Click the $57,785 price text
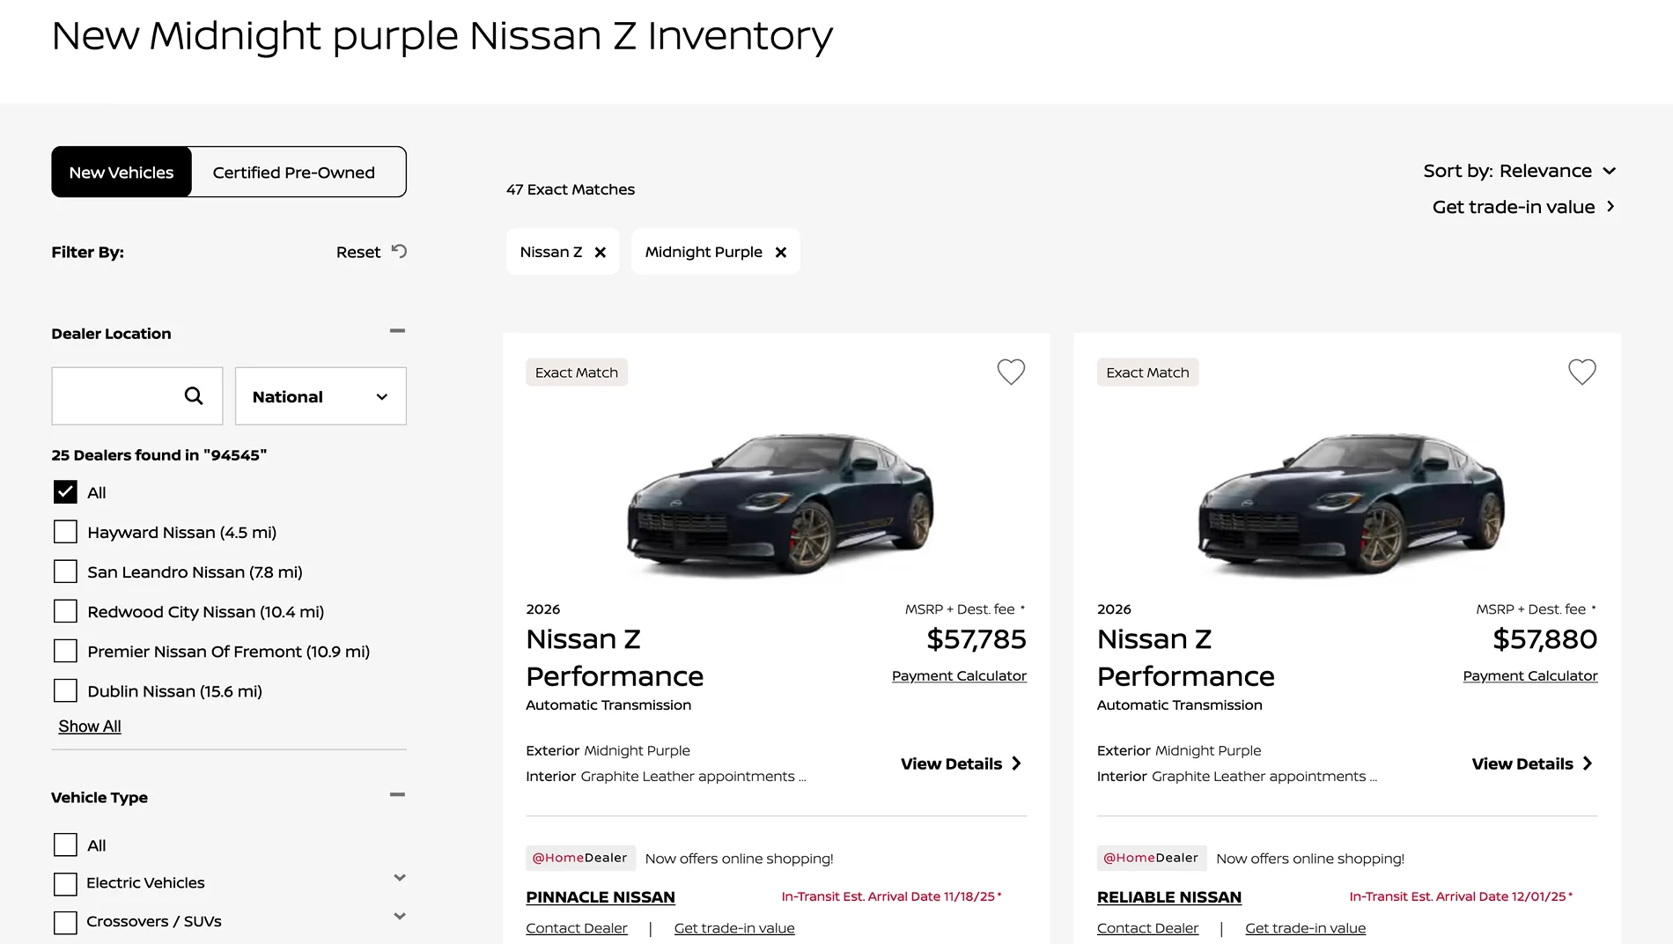The image size is (1673, 944). coord(977,639)
